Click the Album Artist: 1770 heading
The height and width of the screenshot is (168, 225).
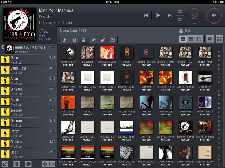pyautogui.click(x=73, y=30)
